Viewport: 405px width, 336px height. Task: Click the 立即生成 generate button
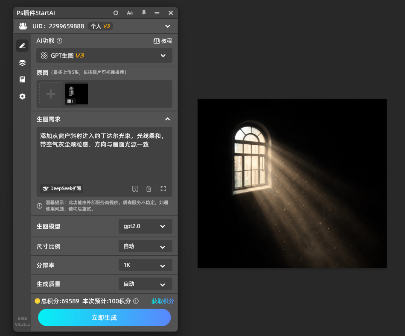tap(105, 317)
